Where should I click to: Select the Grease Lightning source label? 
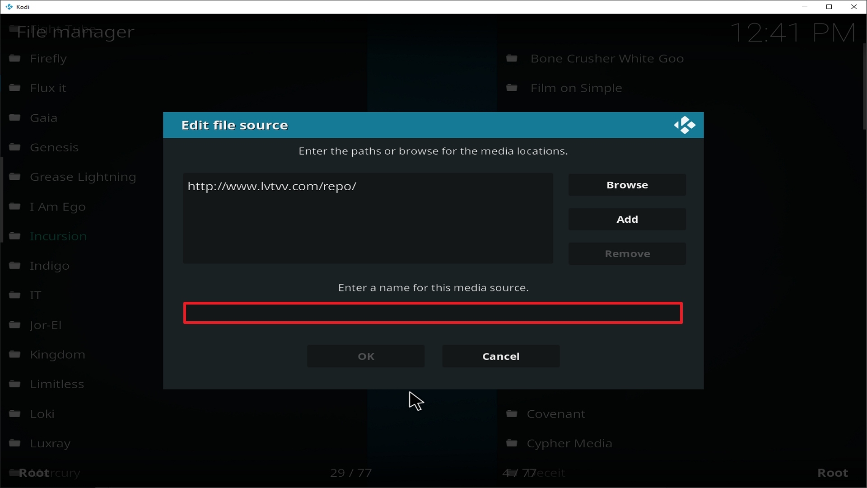(83, 177)
